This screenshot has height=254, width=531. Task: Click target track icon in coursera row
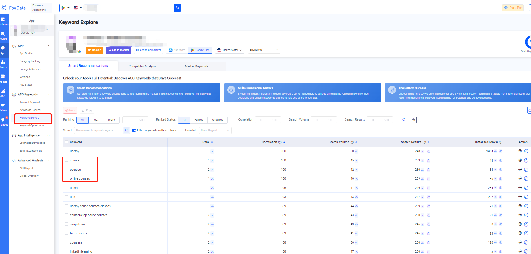(x=520, y=242)
